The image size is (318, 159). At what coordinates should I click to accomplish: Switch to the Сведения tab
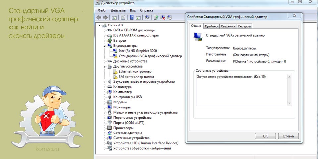228,26
